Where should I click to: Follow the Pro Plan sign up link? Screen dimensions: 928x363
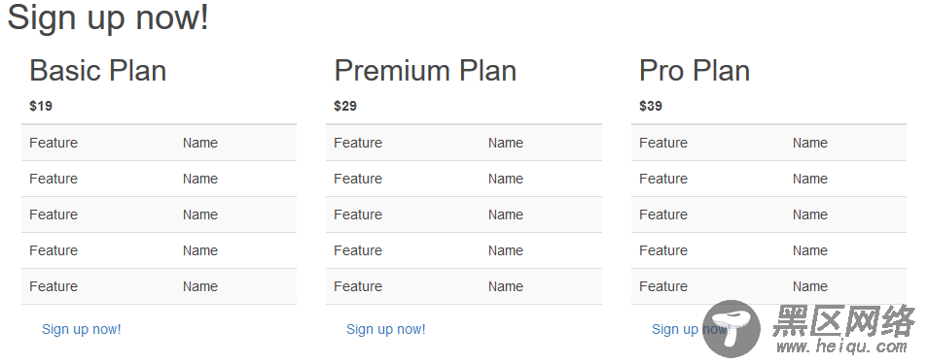click(x=692, y=329)
